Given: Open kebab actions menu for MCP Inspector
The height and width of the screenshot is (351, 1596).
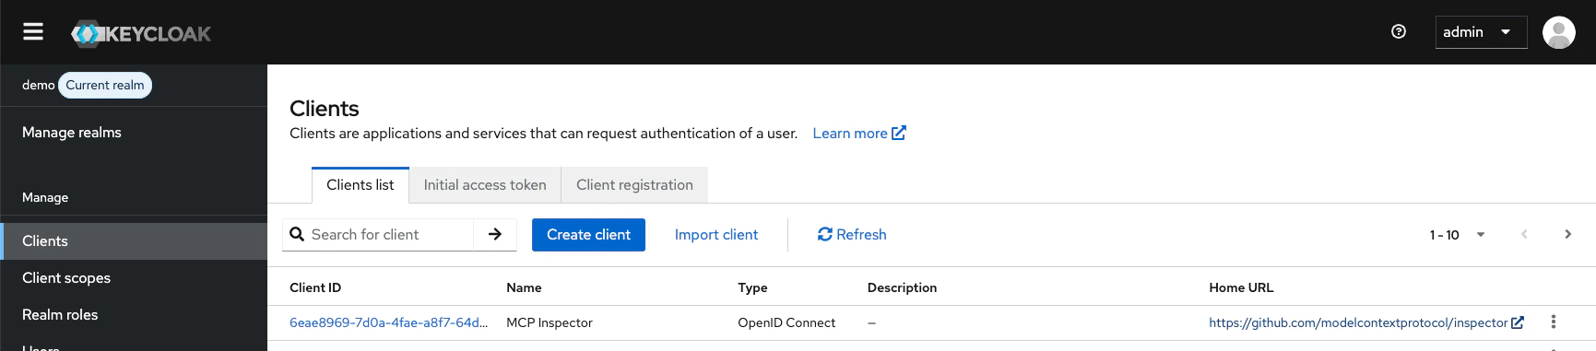Looking at the screenshot, I should [x=1554, y=322].
